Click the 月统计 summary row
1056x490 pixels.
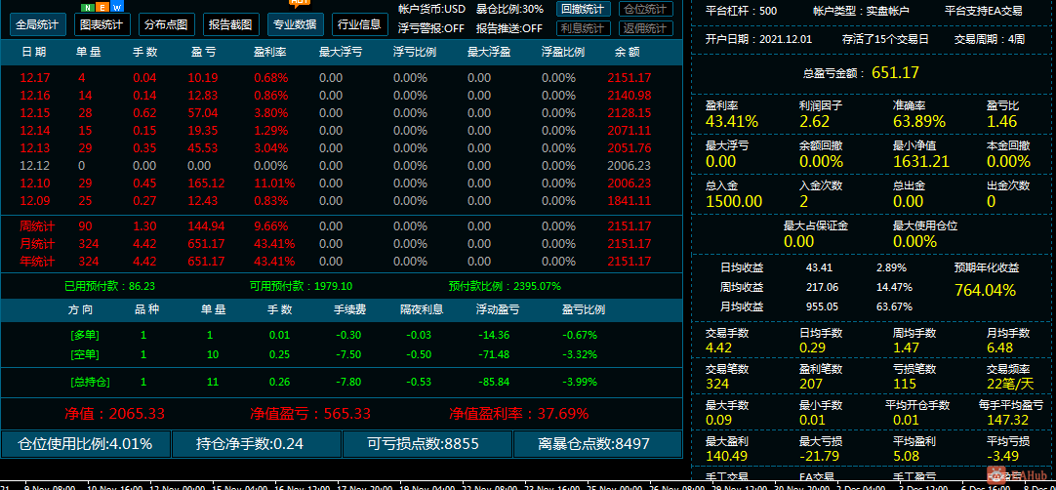341,243
